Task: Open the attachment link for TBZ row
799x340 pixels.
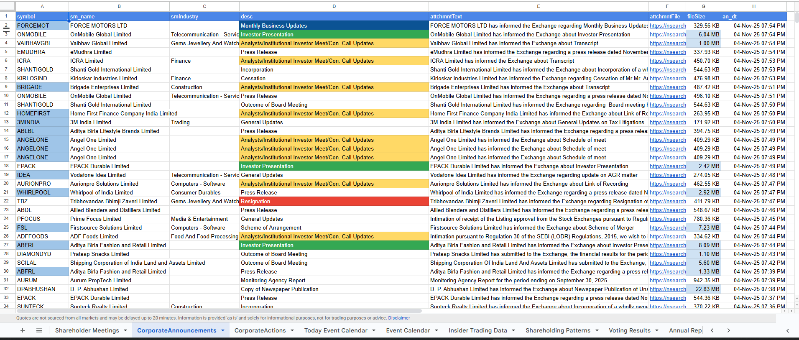Action: pyautogui.click(x=667, y=202)
